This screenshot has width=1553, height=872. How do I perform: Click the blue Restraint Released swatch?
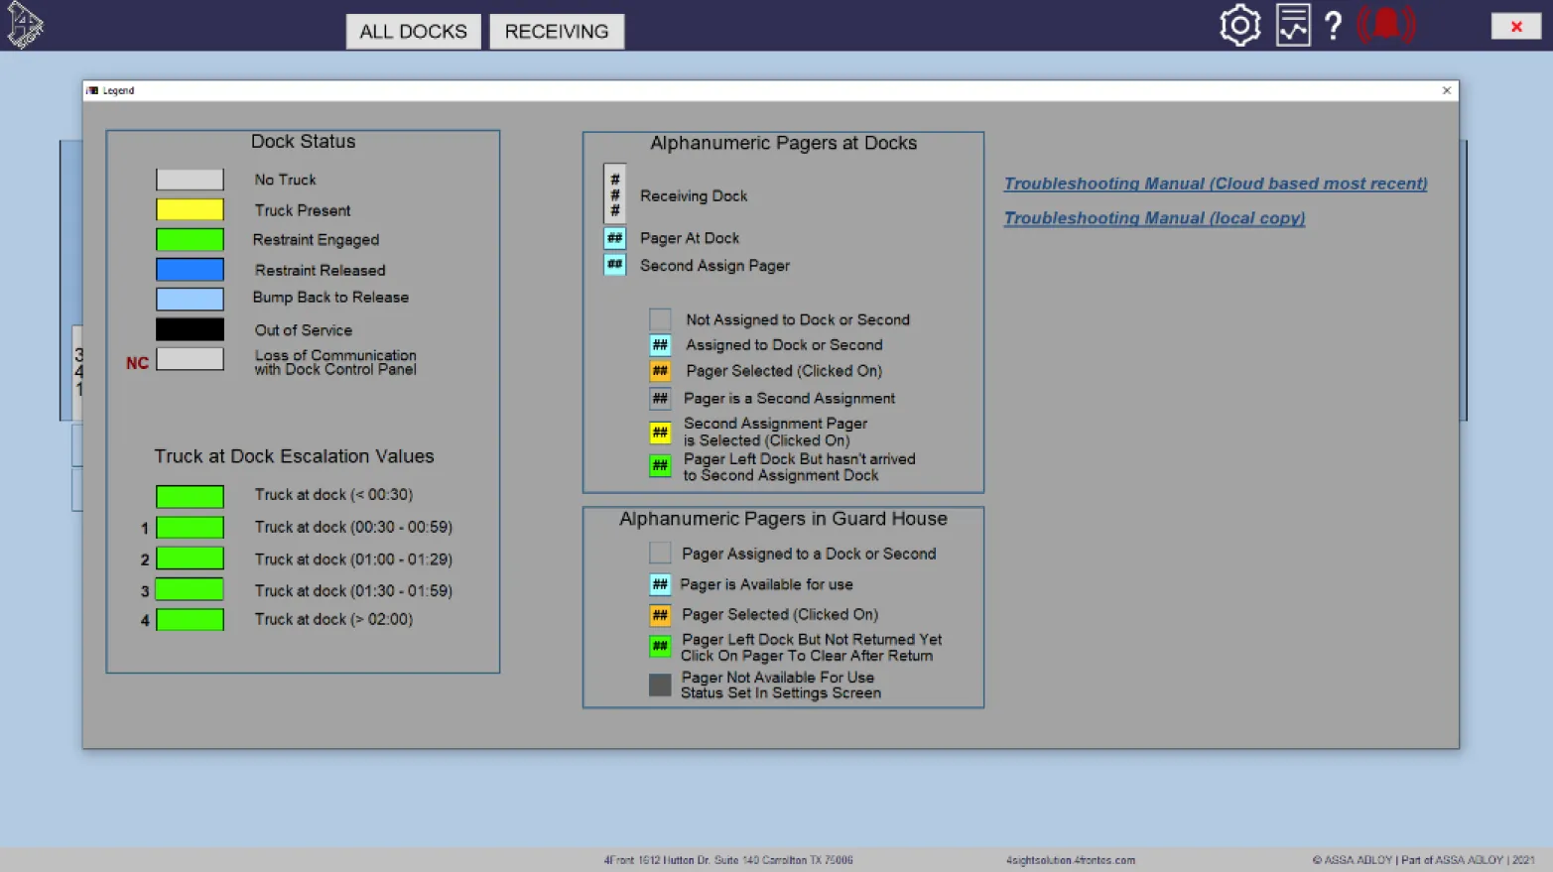click(x=190, y=269)
